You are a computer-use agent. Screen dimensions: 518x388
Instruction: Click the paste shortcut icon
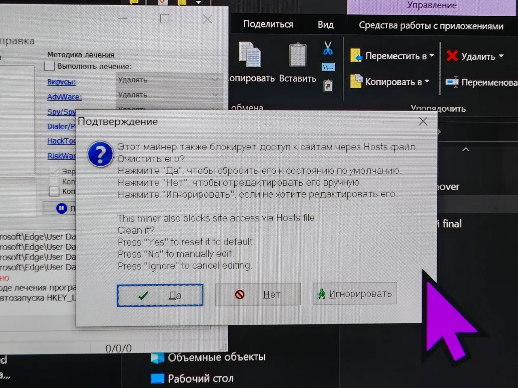coord(328,86)
